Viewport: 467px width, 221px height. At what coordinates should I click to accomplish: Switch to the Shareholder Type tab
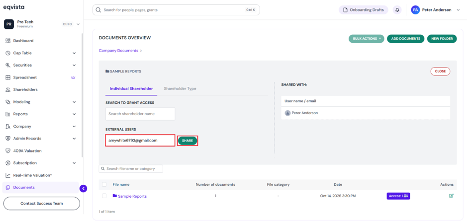point(180,88)
